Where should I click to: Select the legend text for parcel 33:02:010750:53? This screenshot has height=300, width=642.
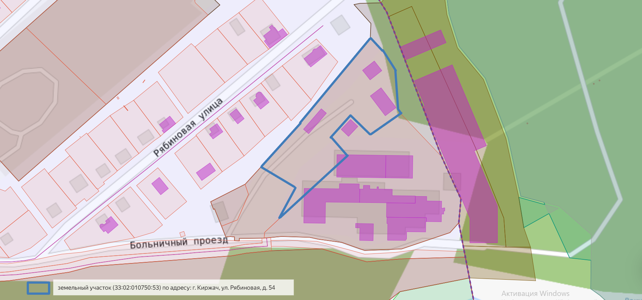166,288
